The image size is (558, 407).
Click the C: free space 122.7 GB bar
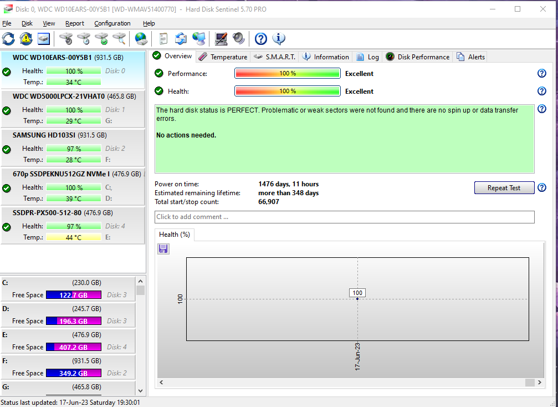73,295
